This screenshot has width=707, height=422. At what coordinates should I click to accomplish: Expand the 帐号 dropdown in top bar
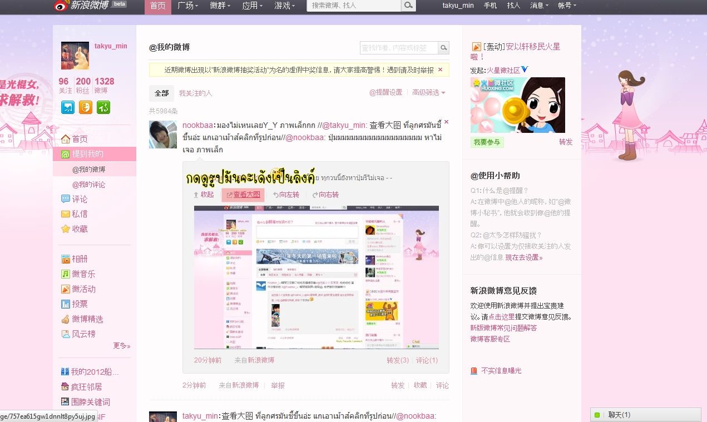(x=567, y=6)
